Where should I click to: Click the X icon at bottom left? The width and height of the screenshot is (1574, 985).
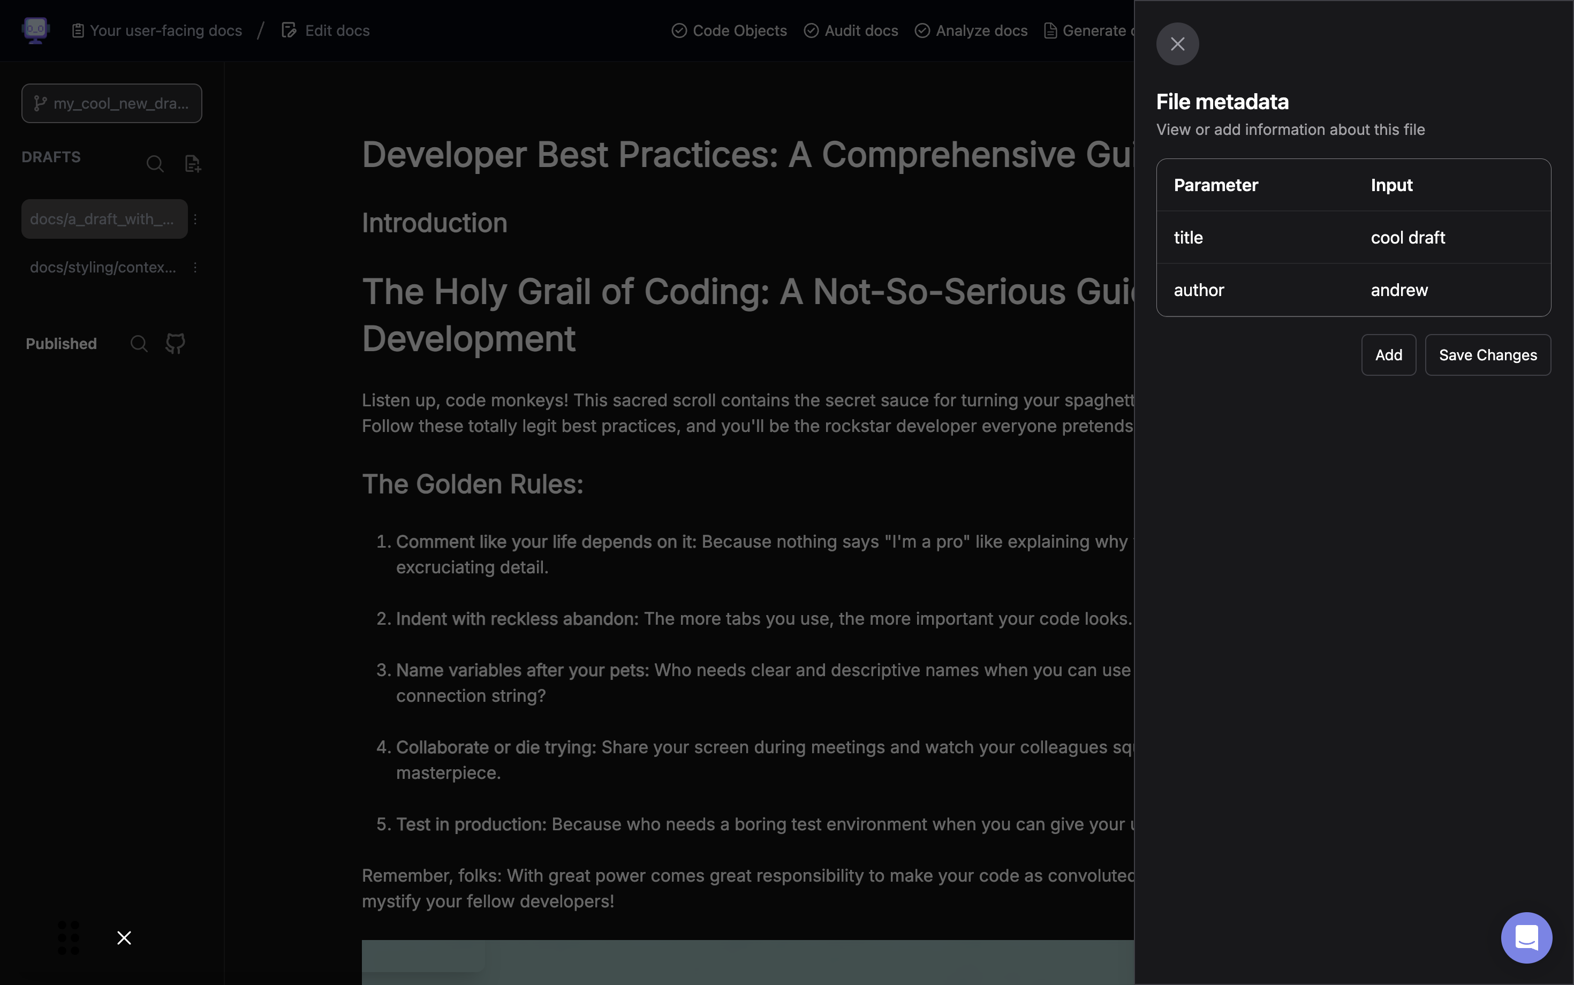124,937
